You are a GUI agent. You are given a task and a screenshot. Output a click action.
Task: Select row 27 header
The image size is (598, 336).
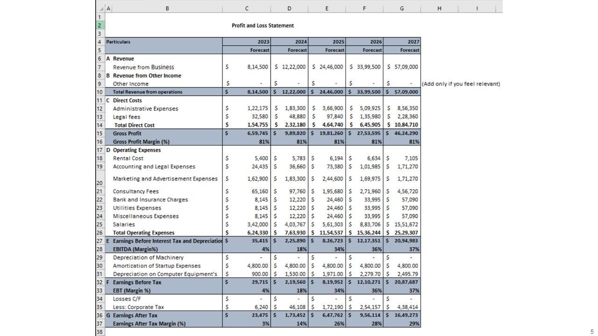pos(100,241)
